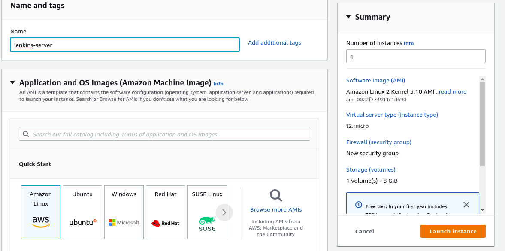The image size is (505, 251).
Task: Choose the SUSE Linux AMI tile
Action: 207,212
